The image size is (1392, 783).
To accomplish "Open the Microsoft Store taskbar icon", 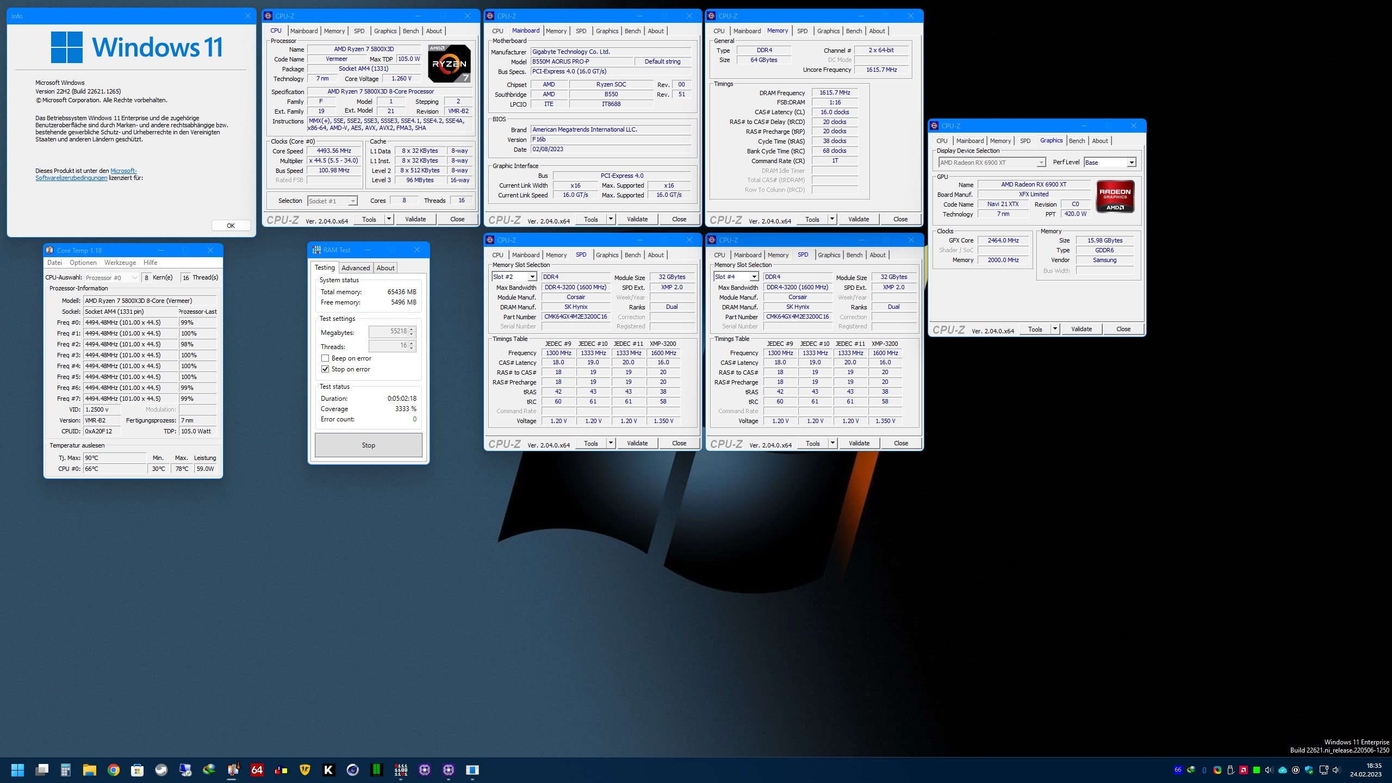I will (x=137, y=770).
